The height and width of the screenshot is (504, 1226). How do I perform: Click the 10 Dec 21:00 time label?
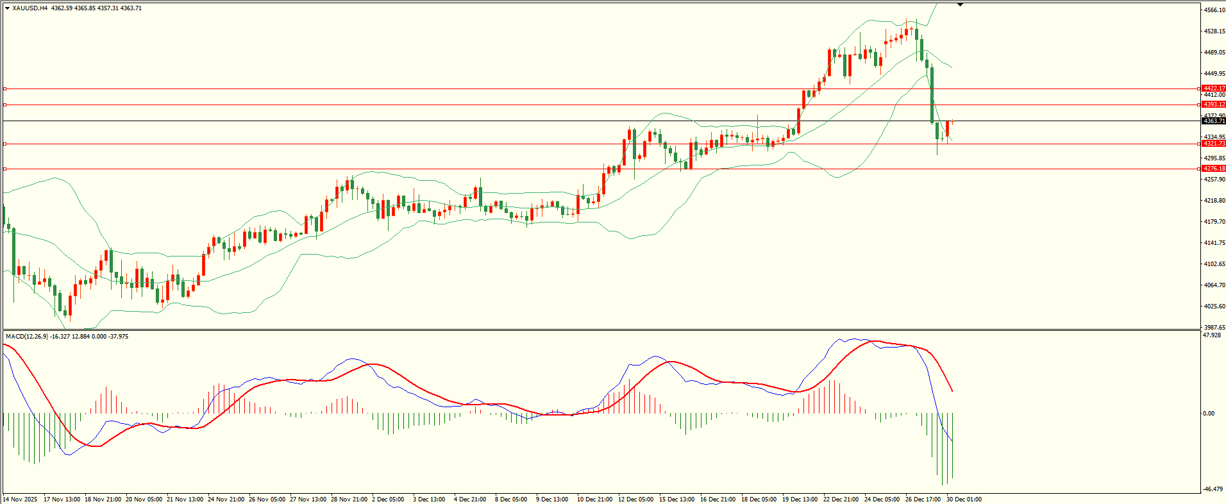pos(593,499)
